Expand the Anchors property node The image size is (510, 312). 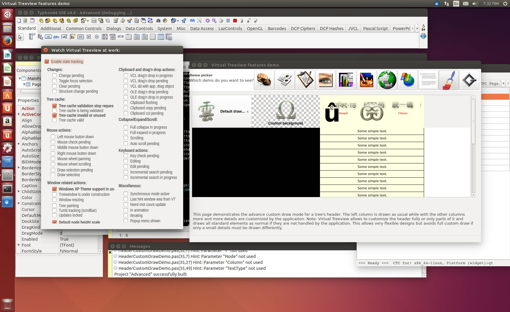[19, 144]
